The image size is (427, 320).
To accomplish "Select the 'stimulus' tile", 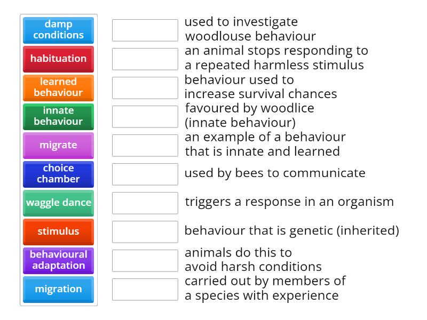I will tap(59, 231).
